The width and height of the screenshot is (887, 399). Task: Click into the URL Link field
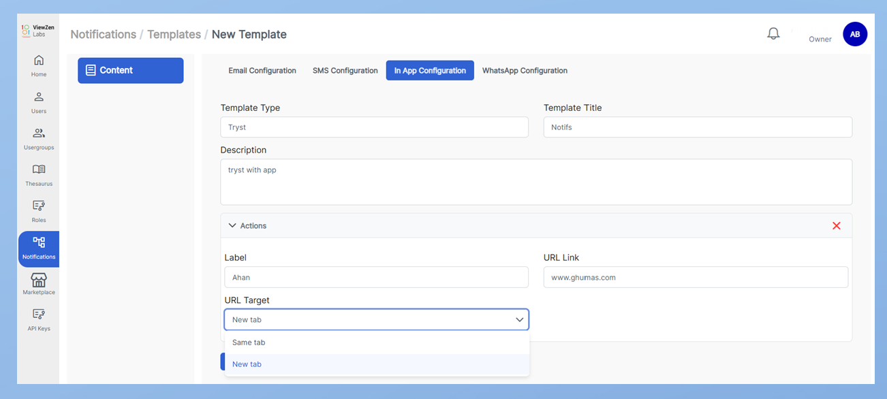point(696,277)
